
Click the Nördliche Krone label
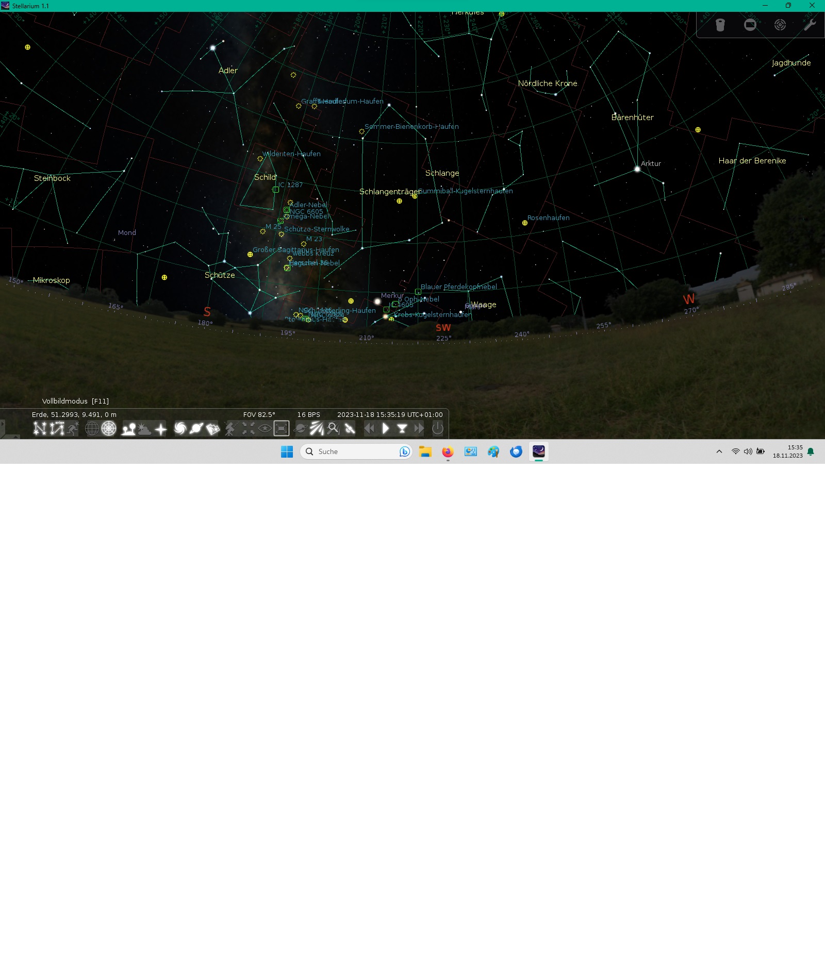[x=548, y=83]
